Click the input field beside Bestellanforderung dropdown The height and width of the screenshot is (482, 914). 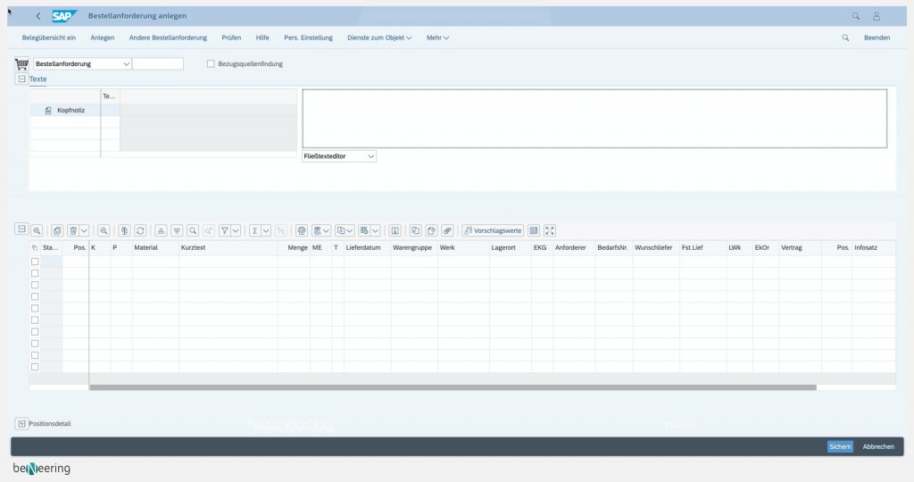[158, 64]
